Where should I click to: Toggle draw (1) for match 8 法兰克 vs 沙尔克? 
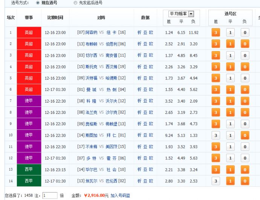click(x=230, y=112)
